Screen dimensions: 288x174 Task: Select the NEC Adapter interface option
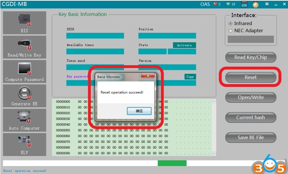[x=231, y=31]
